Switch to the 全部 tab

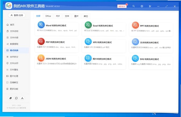click(x=38, y=16)
